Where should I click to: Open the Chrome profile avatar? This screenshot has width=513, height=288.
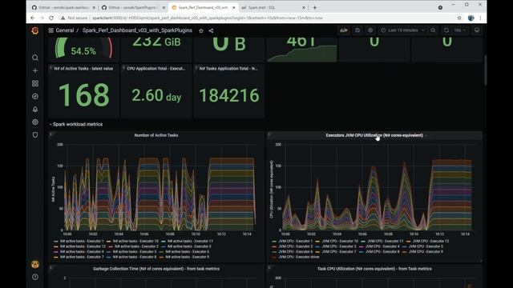tap(471, 18)
